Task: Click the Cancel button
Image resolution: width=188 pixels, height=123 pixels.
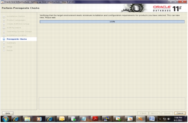Action: click(180, 113)
